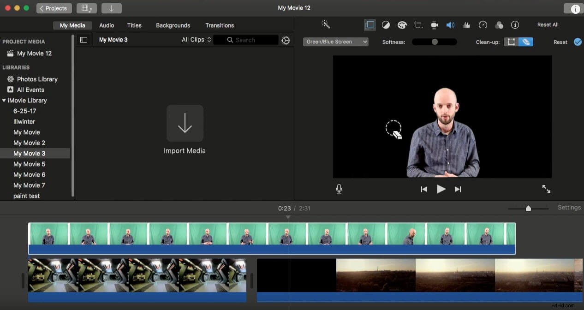
Task: Open the Noise Reduction equalizer controls
Action: click(x=466, y=24)
